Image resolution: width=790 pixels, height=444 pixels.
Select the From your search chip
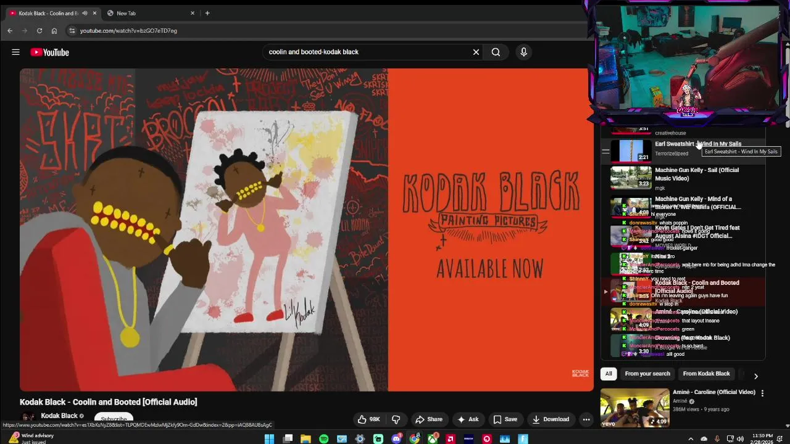[x=647, y=374]
